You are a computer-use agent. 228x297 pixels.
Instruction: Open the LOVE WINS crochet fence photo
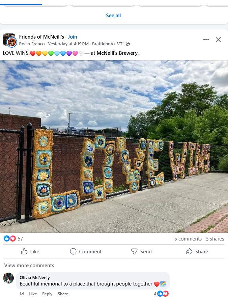click(x=114, y=146)
